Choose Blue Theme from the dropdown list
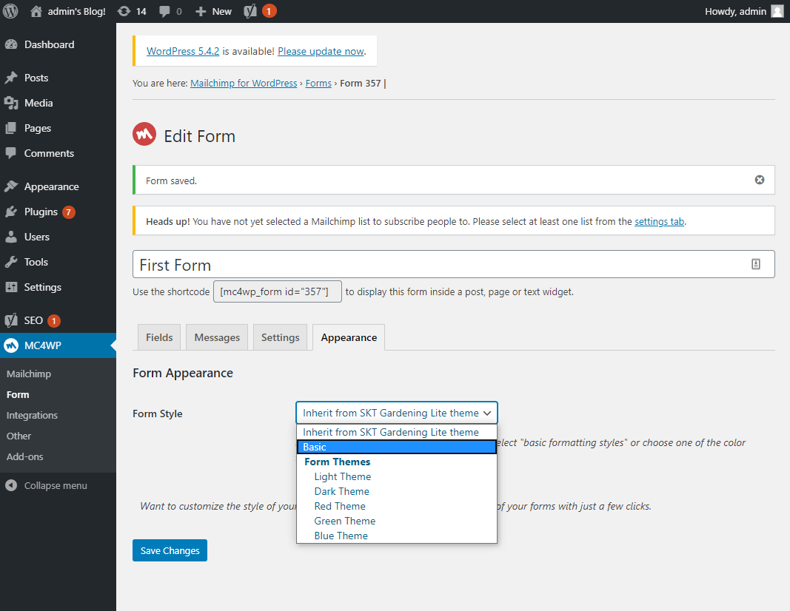Image resolution: width=790 pixels, height=611 pixels. pos(397,536)
